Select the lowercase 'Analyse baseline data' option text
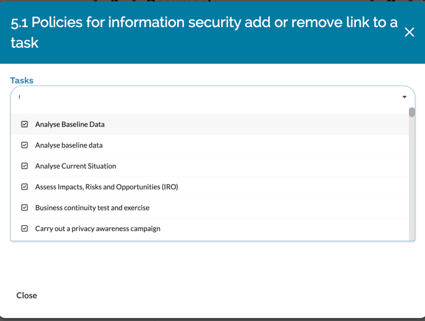Viewport: 425px width, 321px height. pyautogui.click(x=69, y=145)
